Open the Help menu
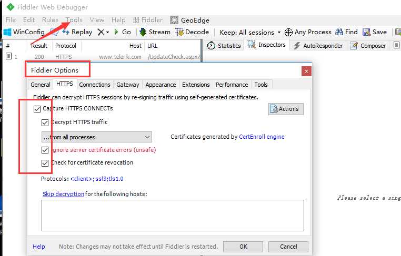 click(x=118, y=20)
